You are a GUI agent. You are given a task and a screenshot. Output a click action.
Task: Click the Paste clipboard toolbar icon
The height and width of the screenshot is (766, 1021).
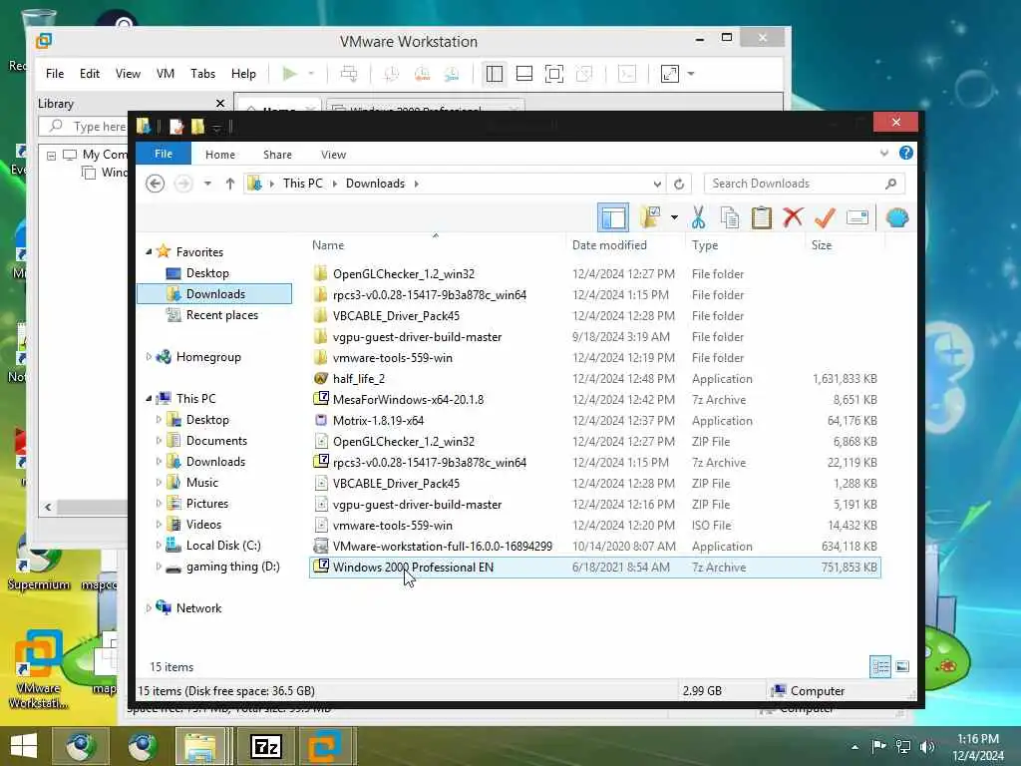761,217
